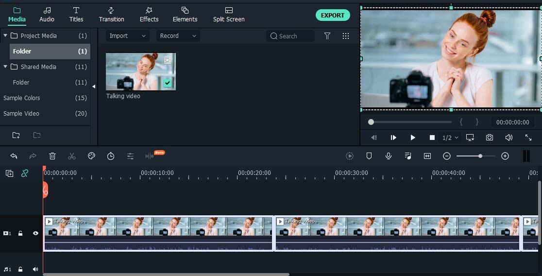Take a snapshot with the camera icon
The image size is (542, 276).
click(490, 138)
